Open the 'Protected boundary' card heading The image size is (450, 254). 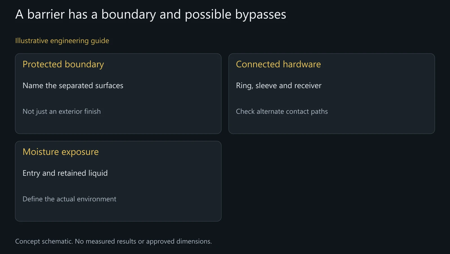pos(63,64)
